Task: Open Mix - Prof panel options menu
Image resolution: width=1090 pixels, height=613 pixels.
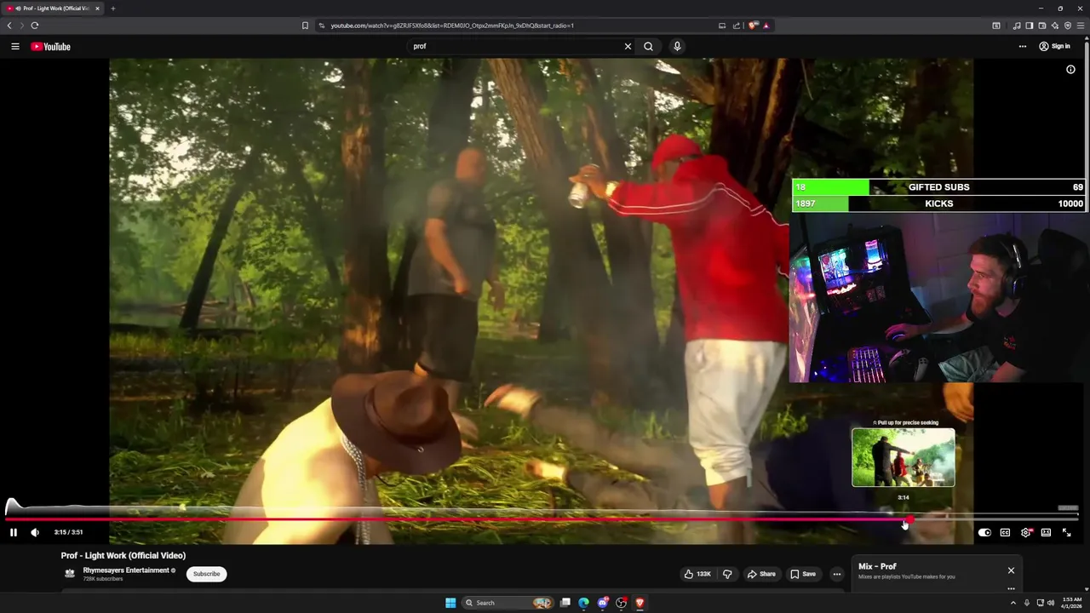Action: click(x=1011, y=588)
